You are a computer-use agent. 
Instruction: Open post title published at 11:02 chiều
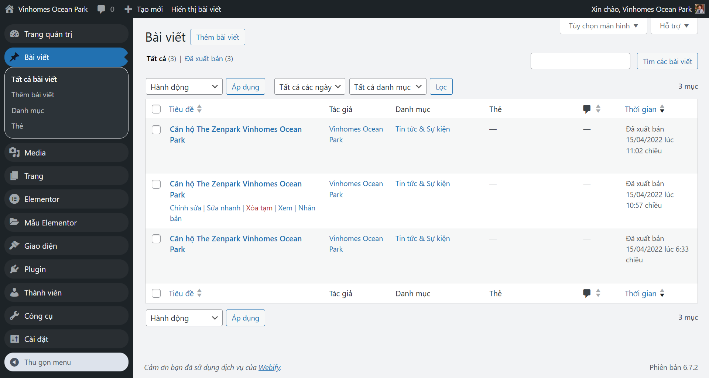tap(236, 134)
